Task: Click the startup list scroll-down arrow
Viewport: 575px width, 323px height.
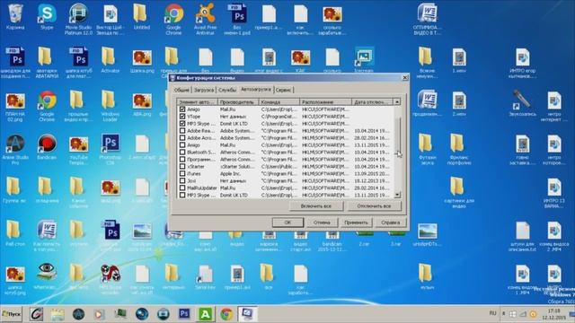Action: point(397,196)
